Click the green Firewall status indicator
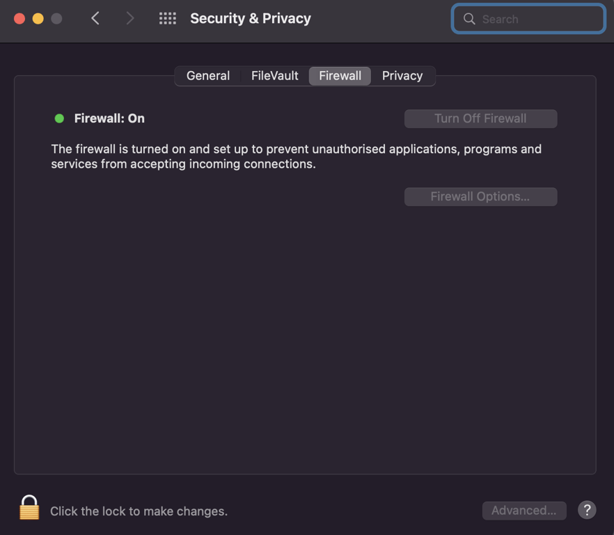The width and height of the screenshot is (614, 535). pyautogui.click(x=59, y=118)
